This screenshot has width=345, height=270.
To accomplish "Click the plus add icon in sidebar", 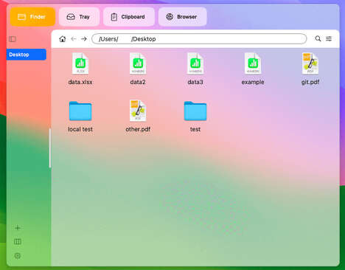I will click(x=18, y=228).
